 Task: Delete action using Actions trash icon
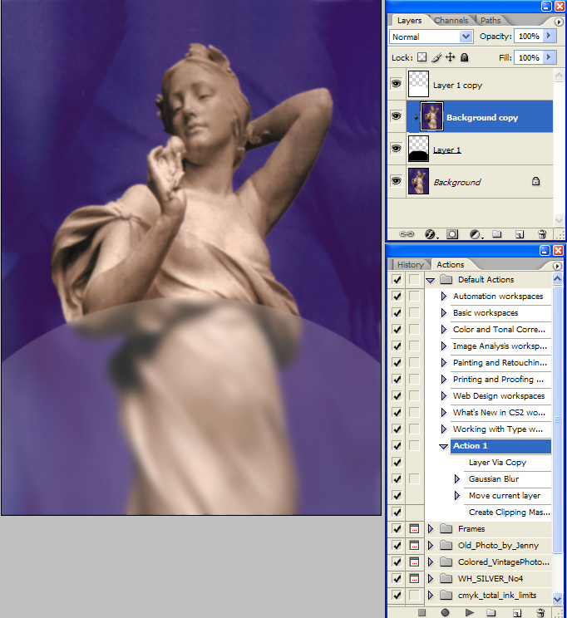[540, 612]
